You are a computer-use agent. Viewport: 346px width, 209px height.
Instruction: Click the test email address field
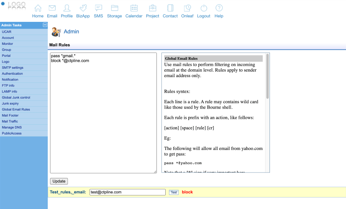point(127,192)
